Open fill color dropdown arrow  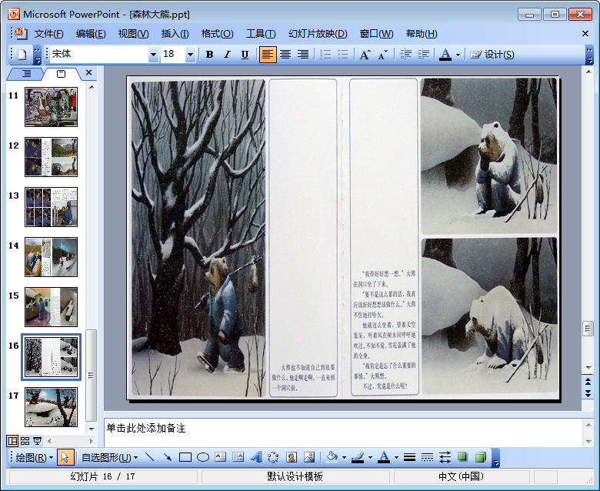(x=344, y=457)
